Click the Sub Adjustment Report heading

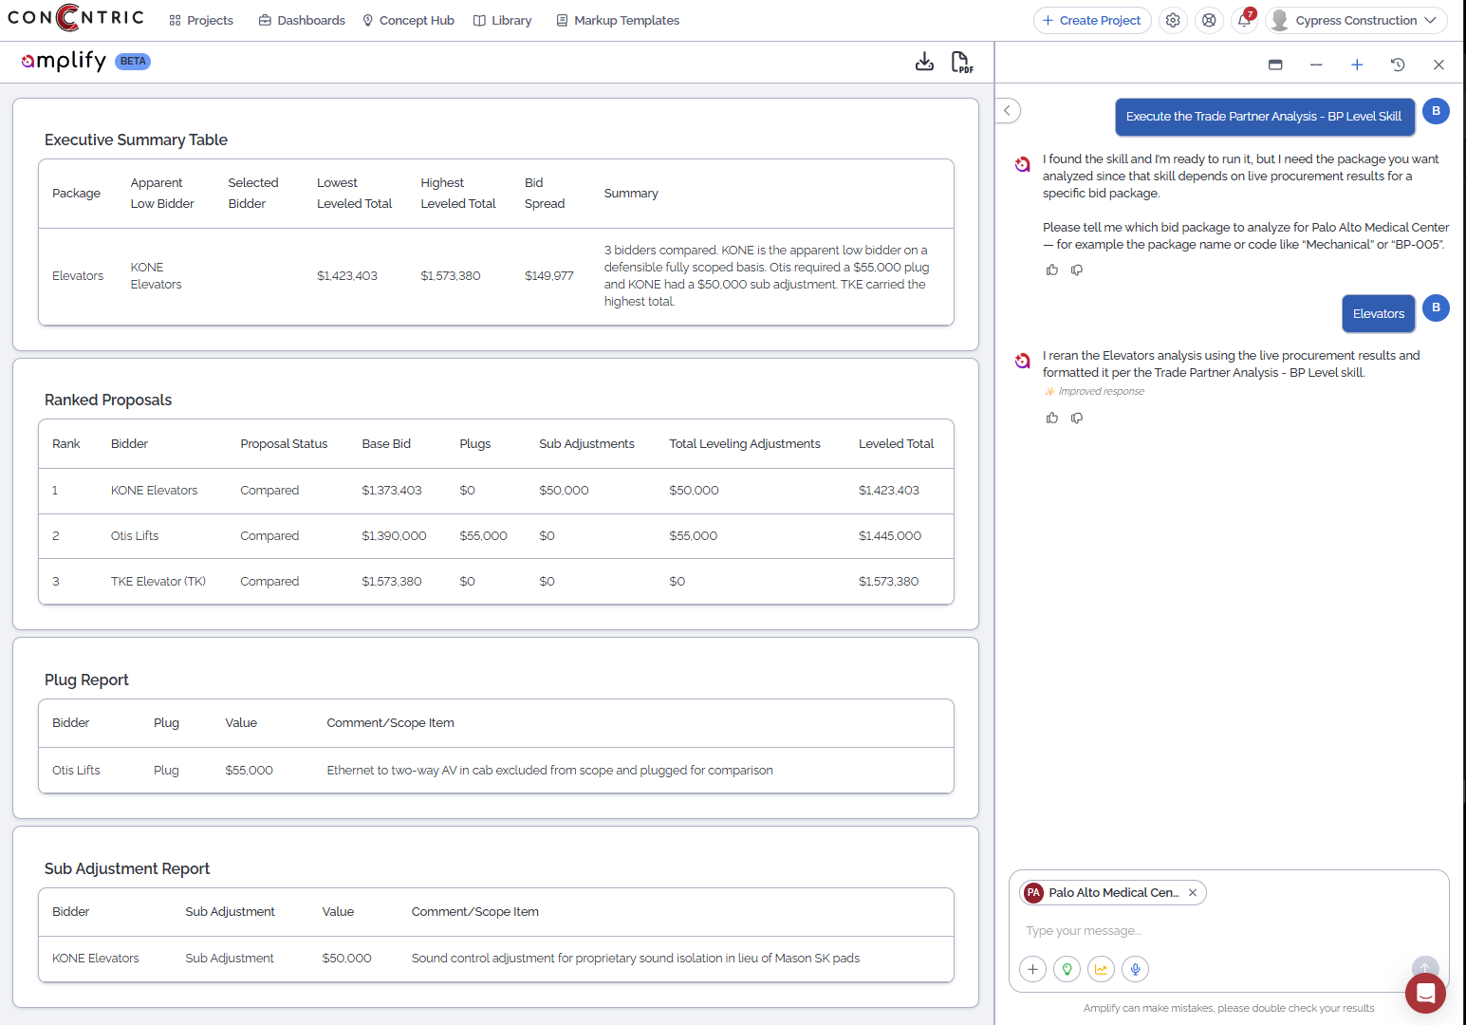[127, 869]
